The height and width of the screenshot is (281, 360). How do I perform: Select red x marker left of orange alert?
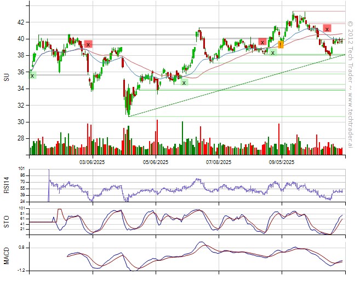point(262,42)
